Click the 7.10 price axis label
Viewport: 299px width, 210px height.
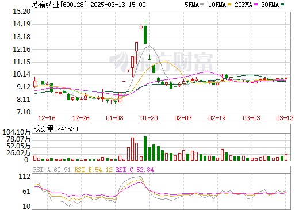24,112
